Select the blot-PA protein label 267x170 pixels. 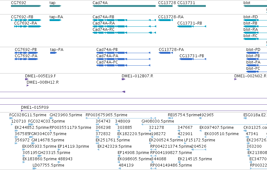point(254,62)
